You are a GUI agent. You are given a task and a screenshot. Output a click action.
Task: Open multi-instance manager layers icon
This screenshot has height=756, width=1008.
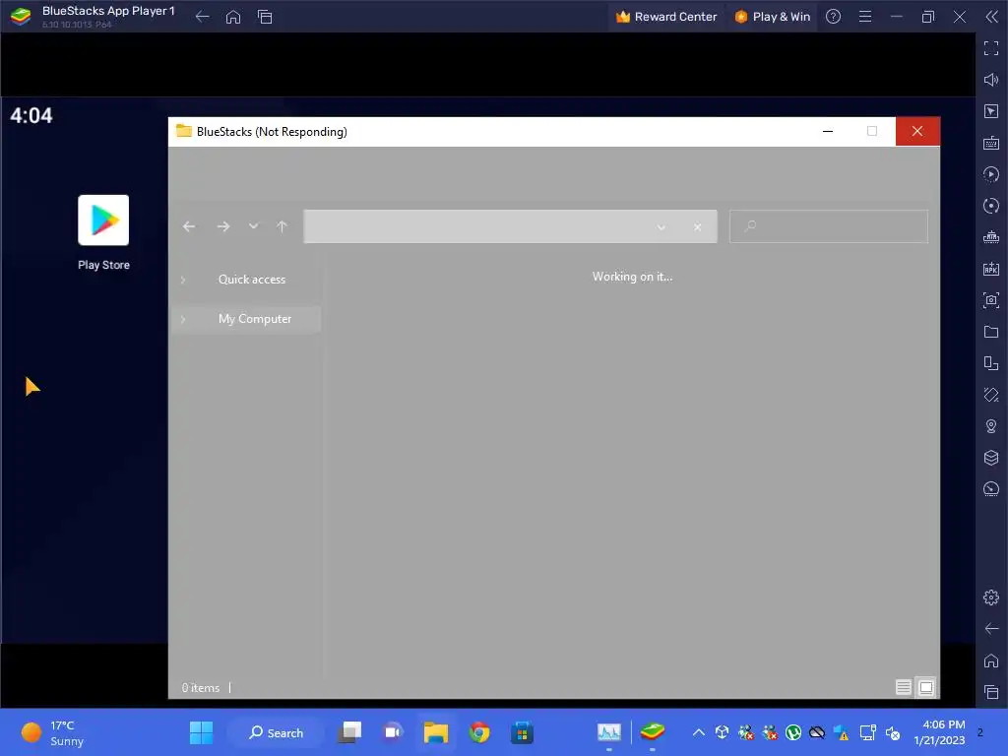coord(990,458)
